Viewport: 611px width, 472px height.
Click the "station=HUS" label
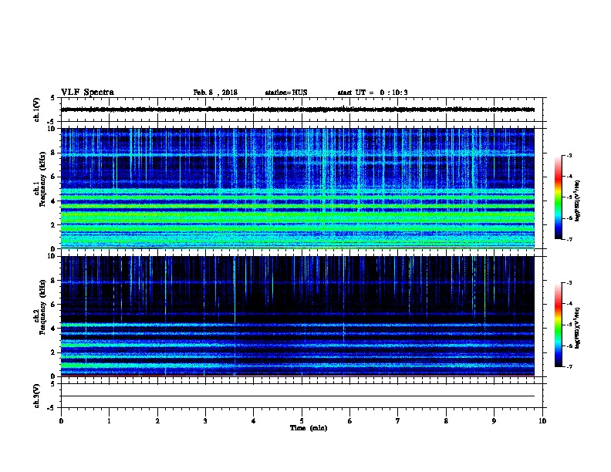pos(286,93)
